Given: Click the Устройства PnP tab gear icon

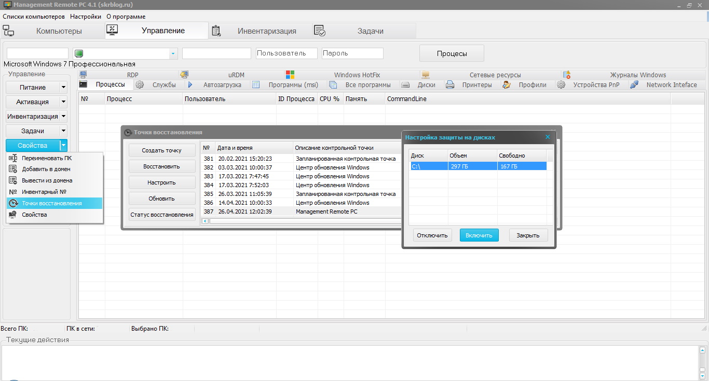Looking at the screenshot, I should click(x=561, y=84).
